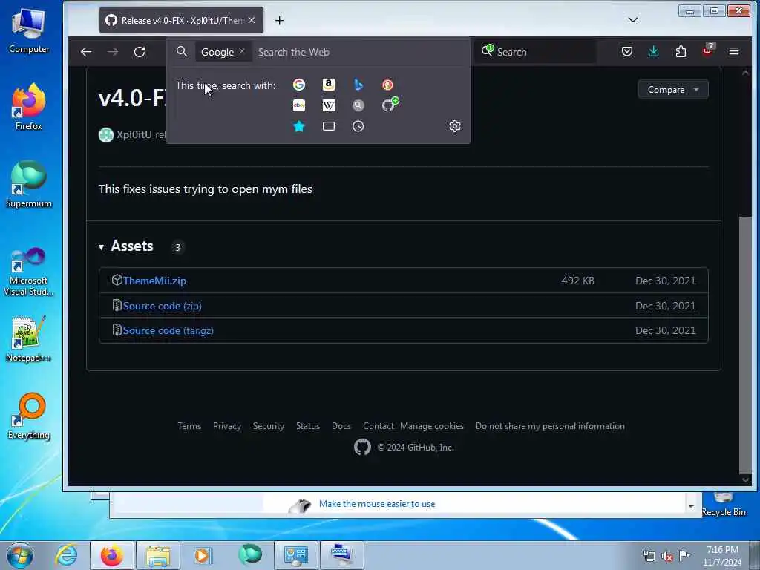This screenshot has height=570, width=760.
Task: Open the Extensions puzzle icon
Action: point(681,51)
